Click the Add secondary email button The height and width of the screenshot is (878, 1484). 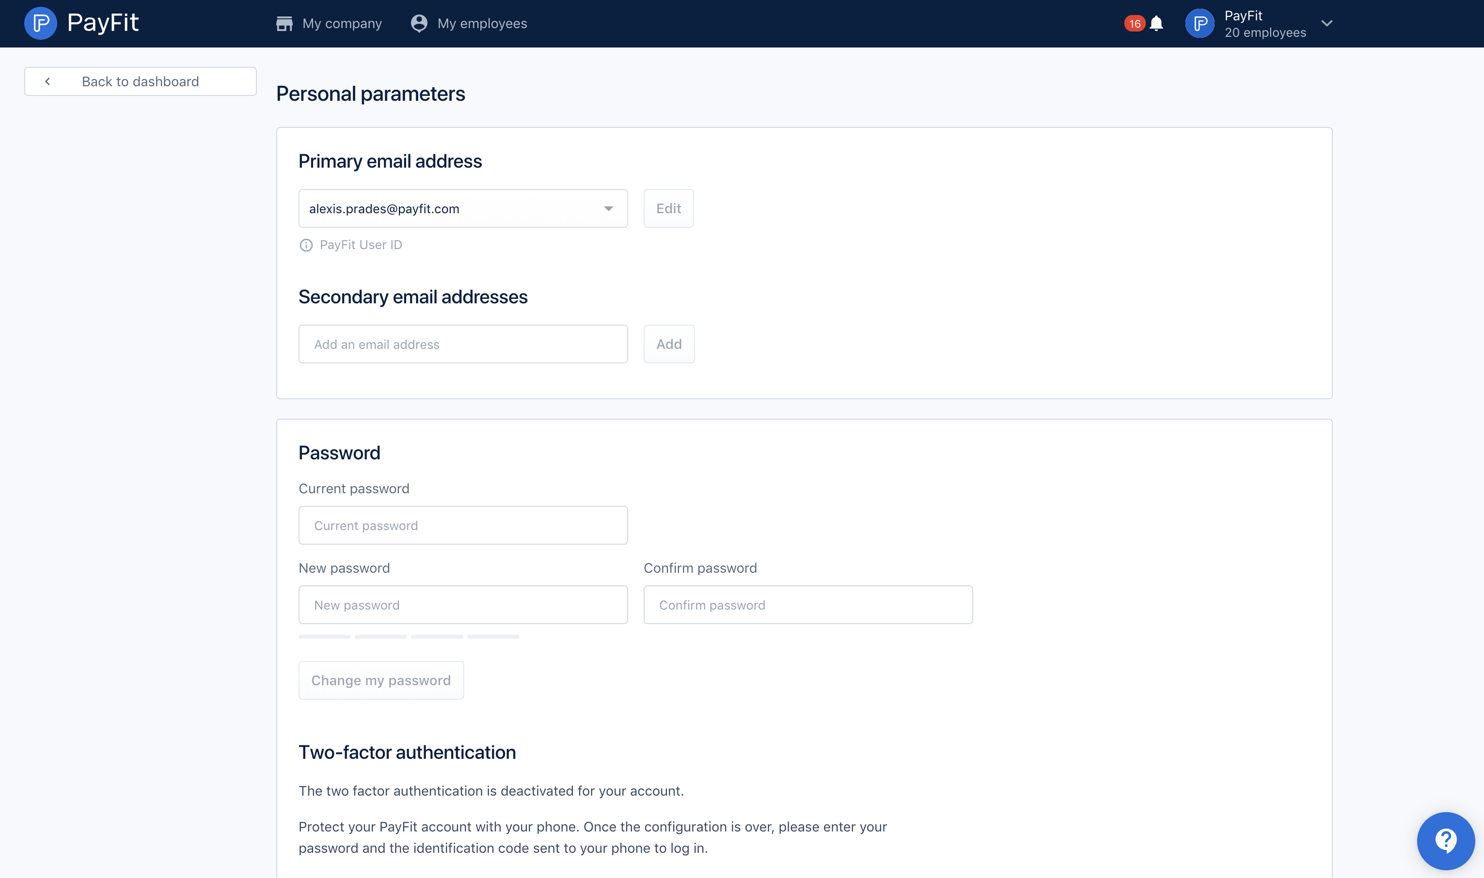click(x=669, y=343)
